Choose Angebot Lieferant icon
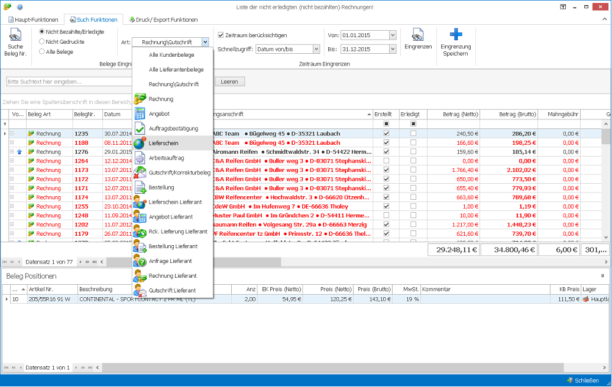The width and height of the screenshot is (612, 387). pyautogui.click(x=140, y=217)
